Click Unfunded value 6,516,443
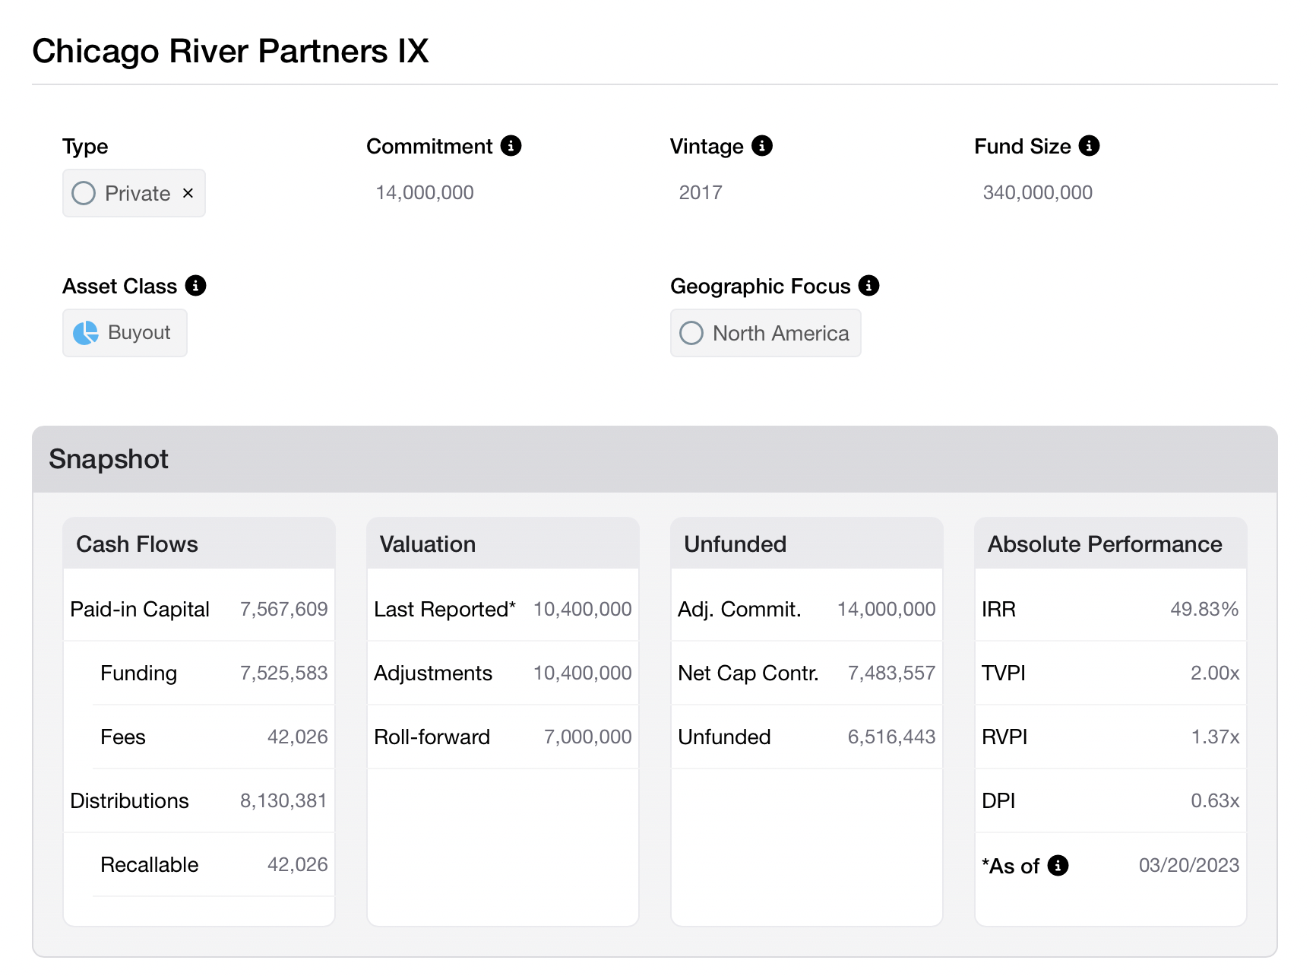 pos(892,737)
